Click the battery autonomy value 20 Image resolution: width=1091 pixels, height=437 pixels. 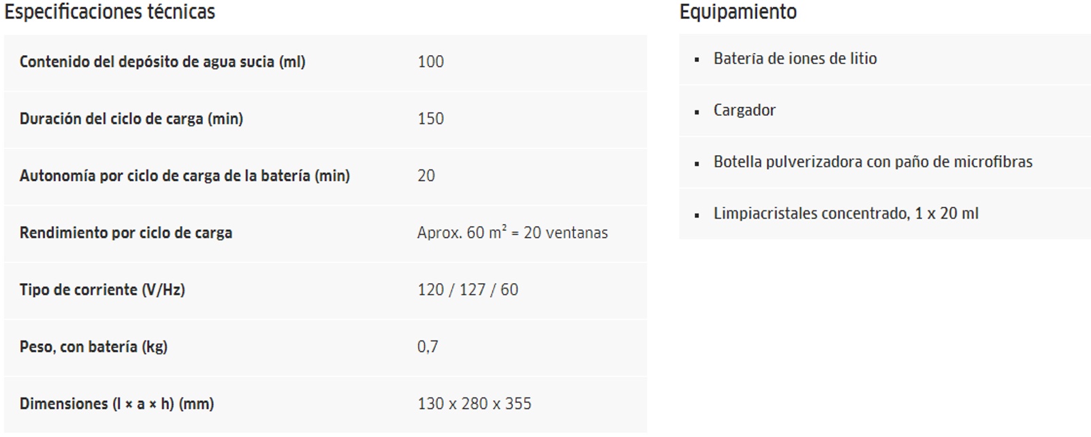426,176
